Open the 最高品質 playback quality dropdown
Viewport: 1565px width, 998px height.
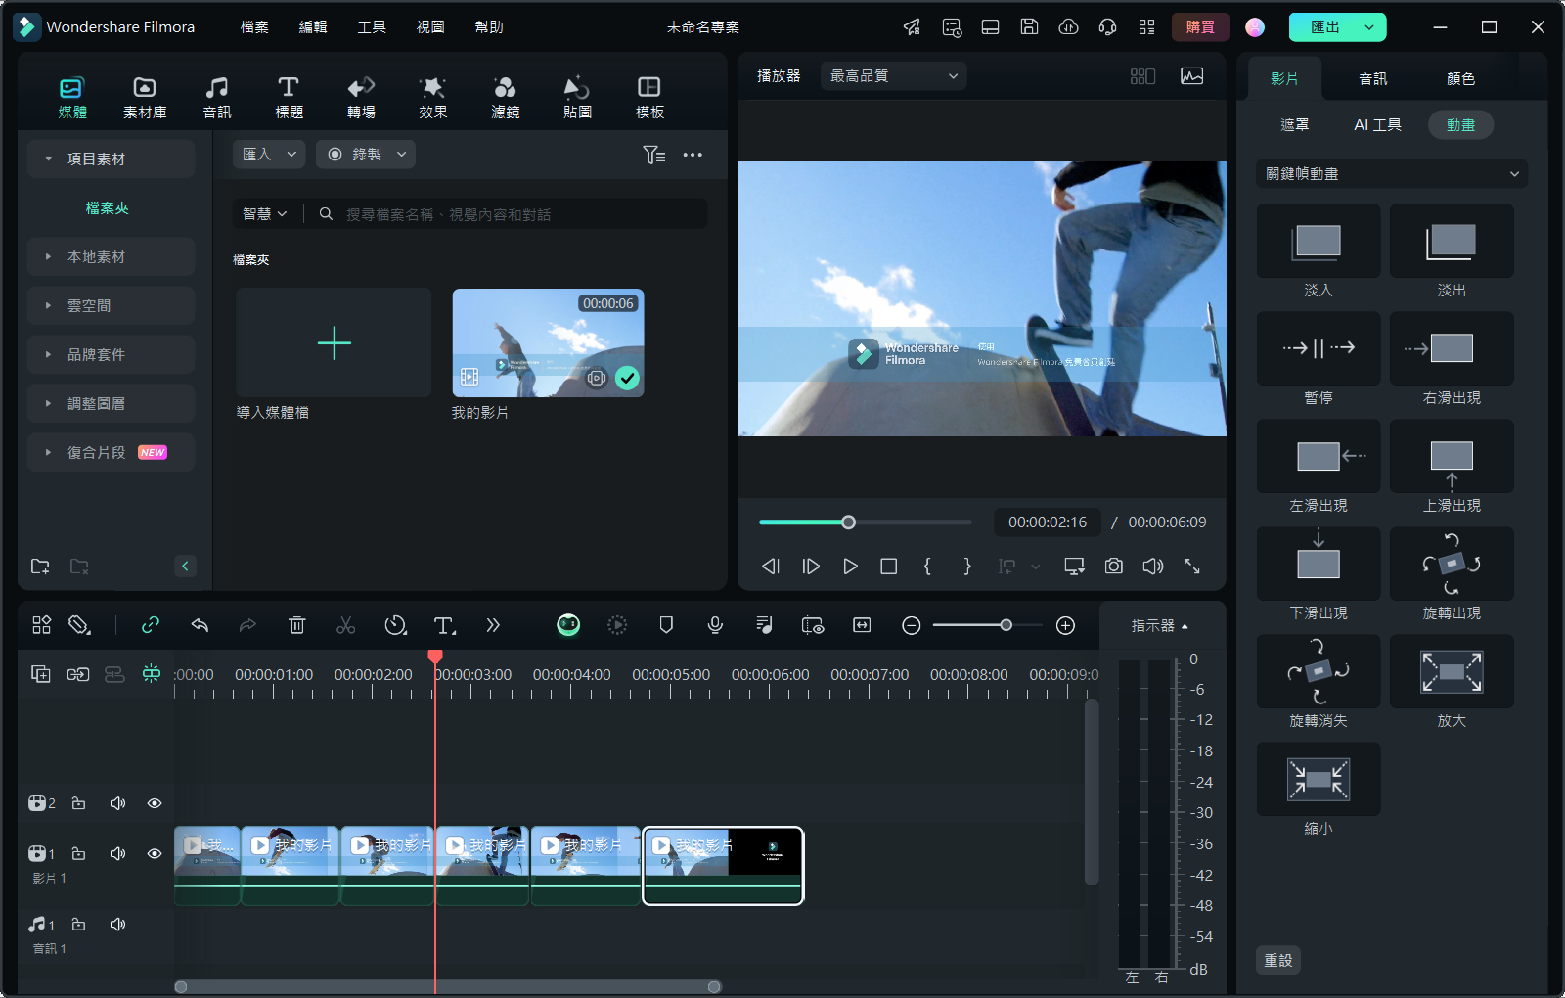(893, 76)
